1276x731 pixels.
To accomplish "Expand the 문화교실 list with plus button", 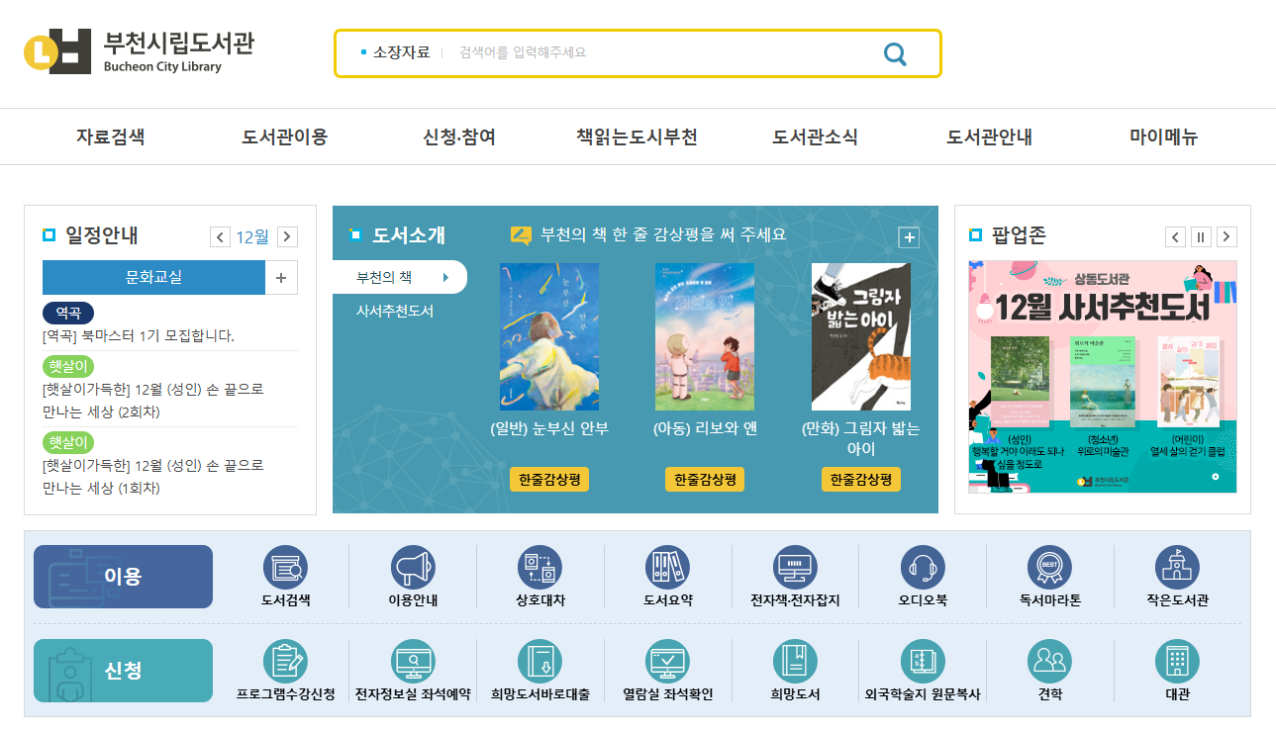I will (x=281, y=278).
